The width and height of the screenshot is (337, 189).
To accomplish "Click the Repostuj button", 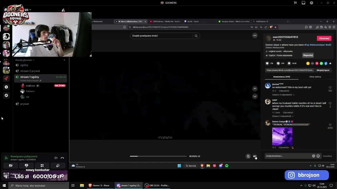I will click(308, 55).
